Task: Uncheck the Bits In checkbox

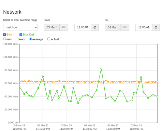Action: (5, 34)
